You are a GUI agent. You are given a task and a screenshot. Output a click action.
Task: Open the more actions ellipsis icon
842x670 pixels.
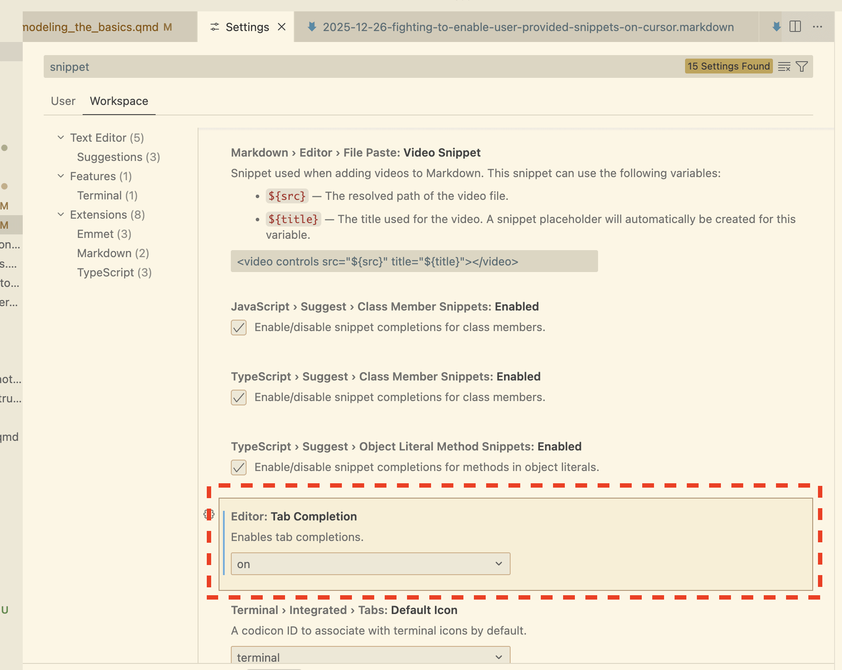click(x=818, y=27)
